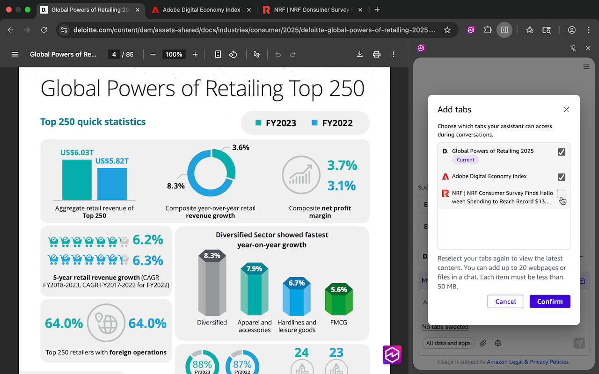Print the PDF document
The height and width of the screenshot is (374, 599).
click(x=377, y=54)
